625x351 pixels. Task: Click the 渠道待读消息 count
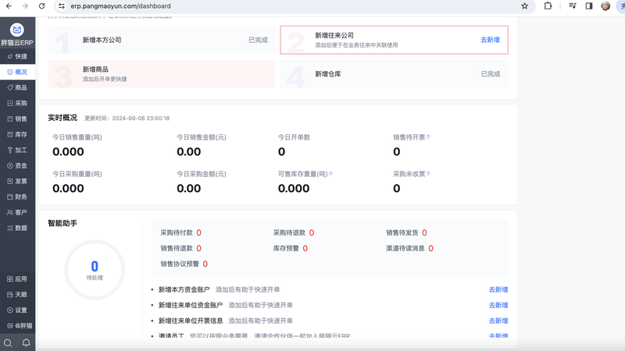(x=431, y=248)
